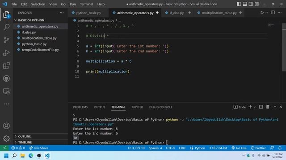Click Go Live in status bar
The height and width of the screenshot is (160, 286).
point(239,148)
